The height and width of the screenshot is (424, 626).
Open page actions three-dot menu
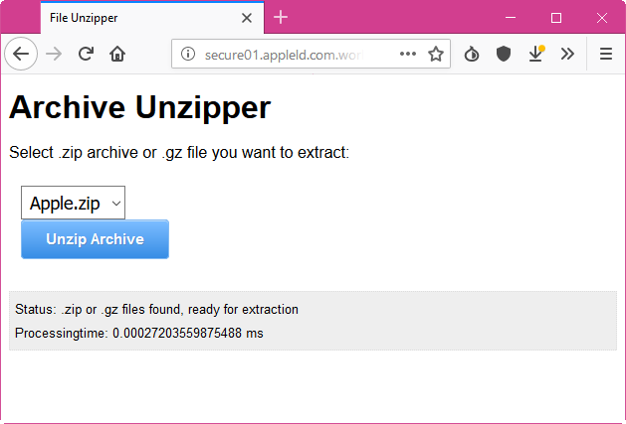tap(408, 54)
